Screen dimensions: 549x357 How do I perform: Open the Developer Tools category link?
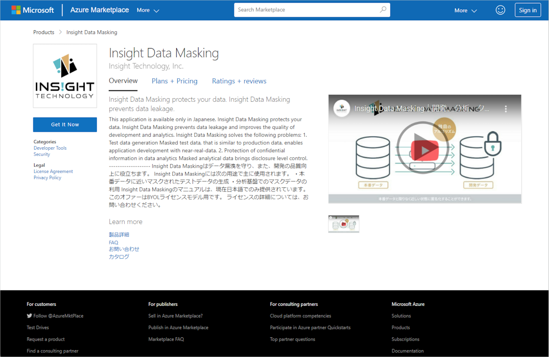(x=50, y=148)
